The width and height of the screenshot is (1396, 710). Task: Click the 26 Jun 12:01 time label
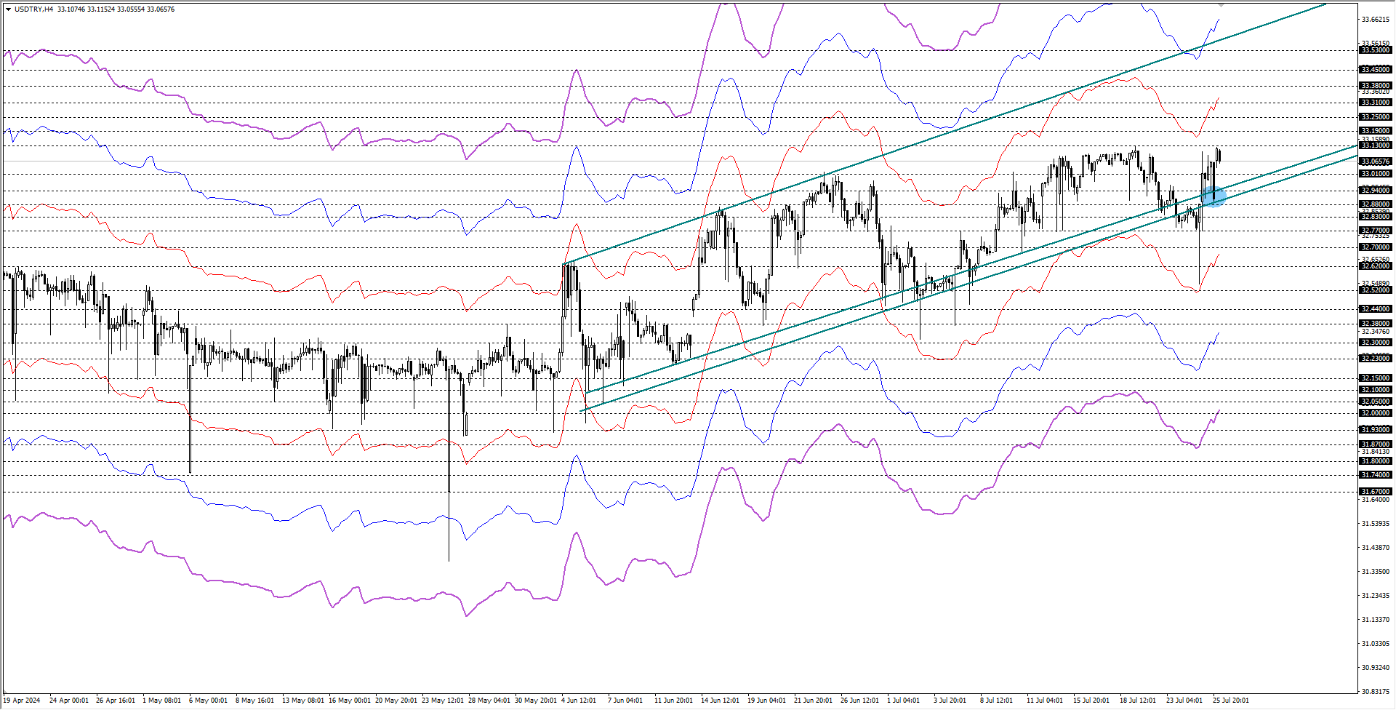(860, 701)
